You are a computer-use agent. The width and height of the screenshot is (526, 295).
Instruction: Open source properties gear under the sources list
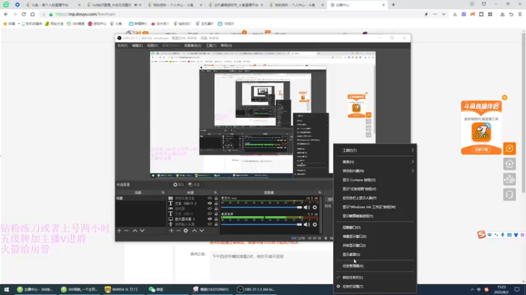point(186,231)
